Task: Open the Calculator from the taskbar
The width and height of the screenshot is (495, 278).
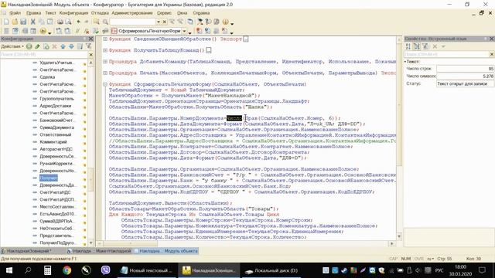Action: [47, 270]
